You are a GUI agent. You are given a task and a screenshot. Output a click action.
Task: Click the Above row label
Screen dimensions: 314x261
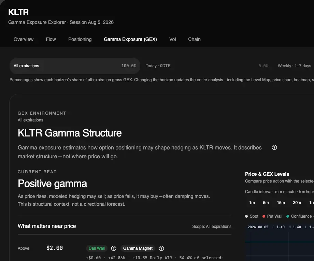[24, 248]
